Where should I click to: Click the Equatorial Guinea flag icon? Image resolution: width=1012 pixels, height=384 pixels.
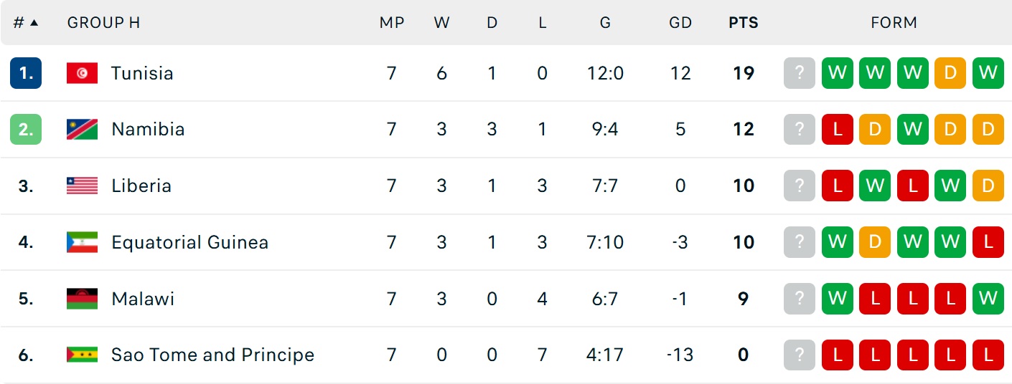(x=82, y=242)
